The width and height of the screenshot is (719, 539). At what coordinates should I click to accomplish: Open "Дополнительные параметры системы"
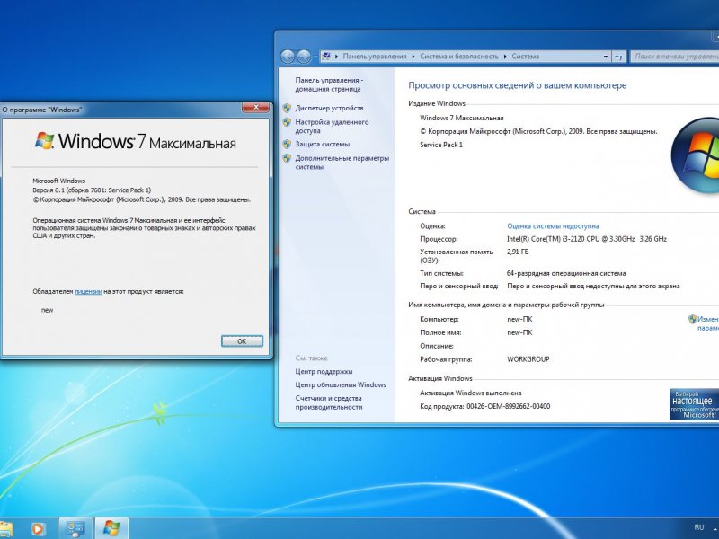click(342, 163)
